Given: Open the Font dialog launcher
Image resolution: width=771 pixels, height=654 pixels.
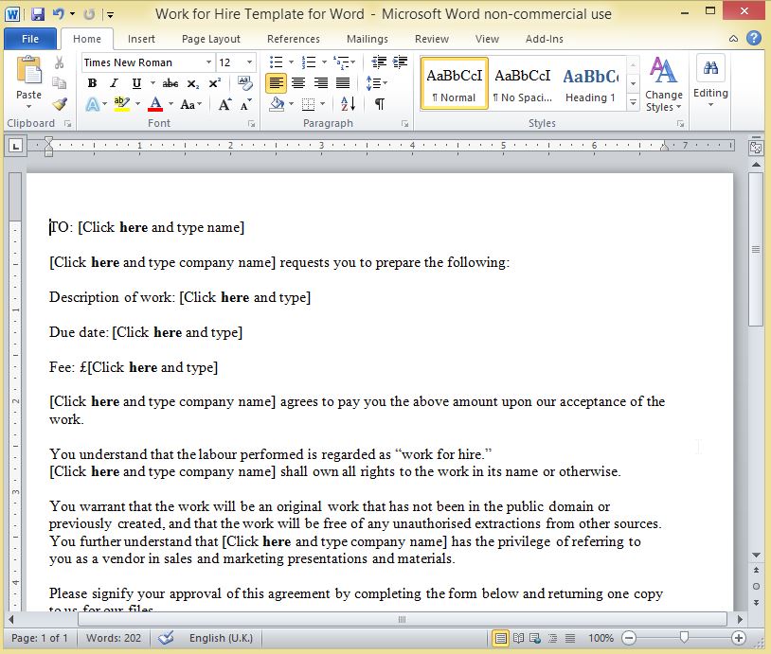Looking at the screenshot, I should pos(252,124).
